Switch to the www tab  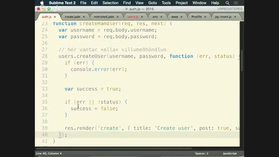pos(174,17)
